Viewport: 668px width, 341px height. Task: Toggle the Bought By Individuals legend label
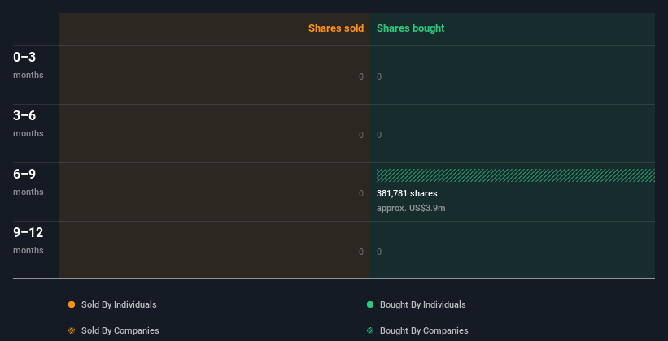422,304
